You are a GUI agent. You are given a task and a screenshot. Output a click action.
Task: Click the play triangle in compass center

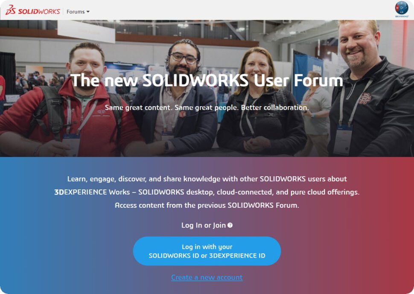(402, 8)
